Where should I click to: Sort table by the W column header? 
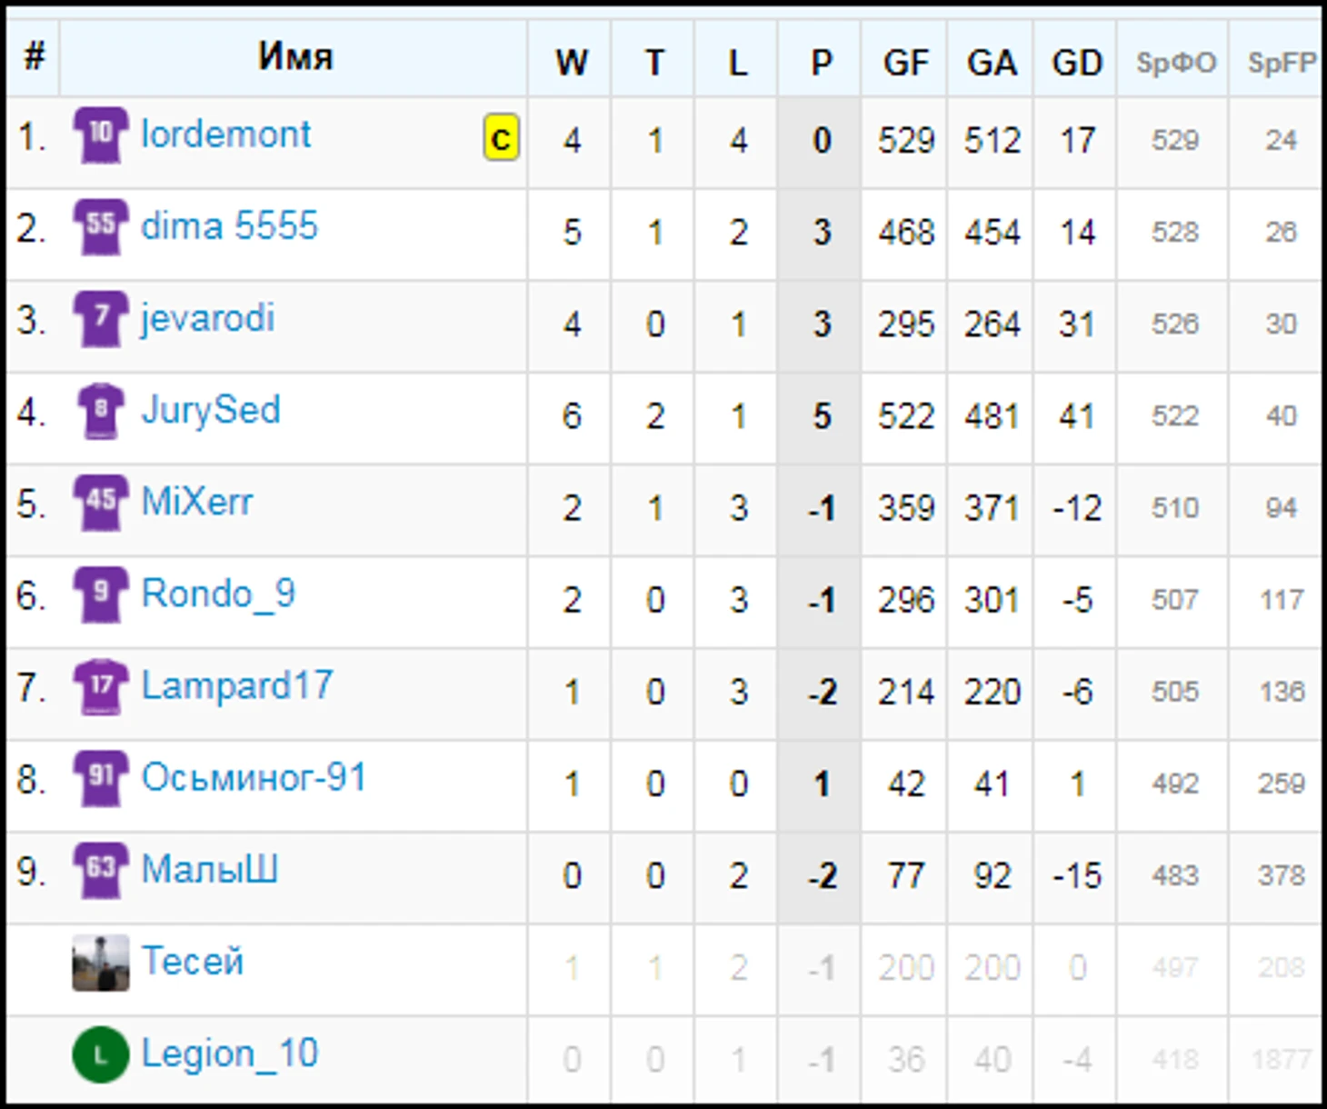click(x=571, y=62)
